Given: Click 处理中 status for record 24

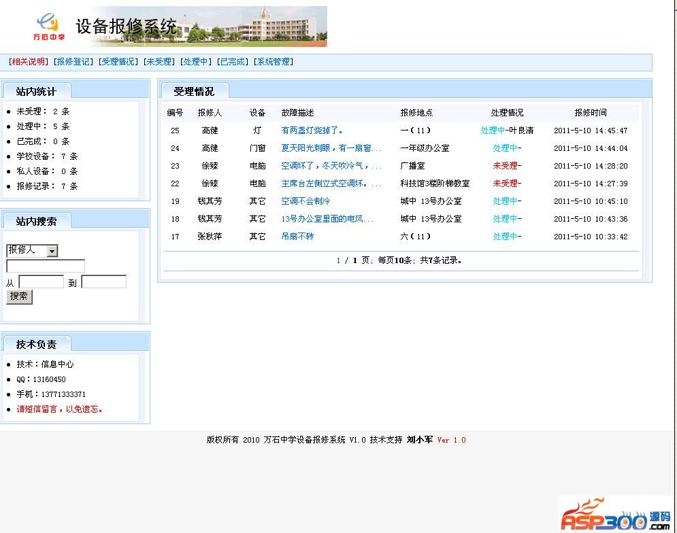Looking at the screenshot, I should [505, 148].
